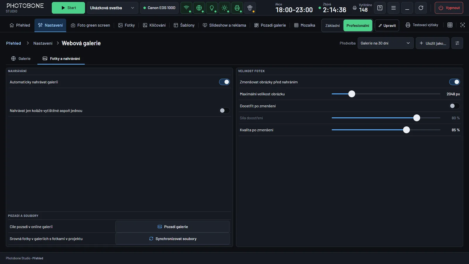Image resolution: width=469 pixels, height=264 pixels.
Task: Switch to Galerie tab
Action: click(21, 59)
